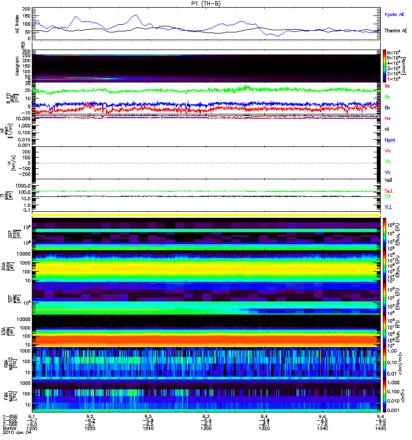This screenshot has width=412, height=440.
Task: Click the ESA ions Eflux color bar
Action: point(385,267)
